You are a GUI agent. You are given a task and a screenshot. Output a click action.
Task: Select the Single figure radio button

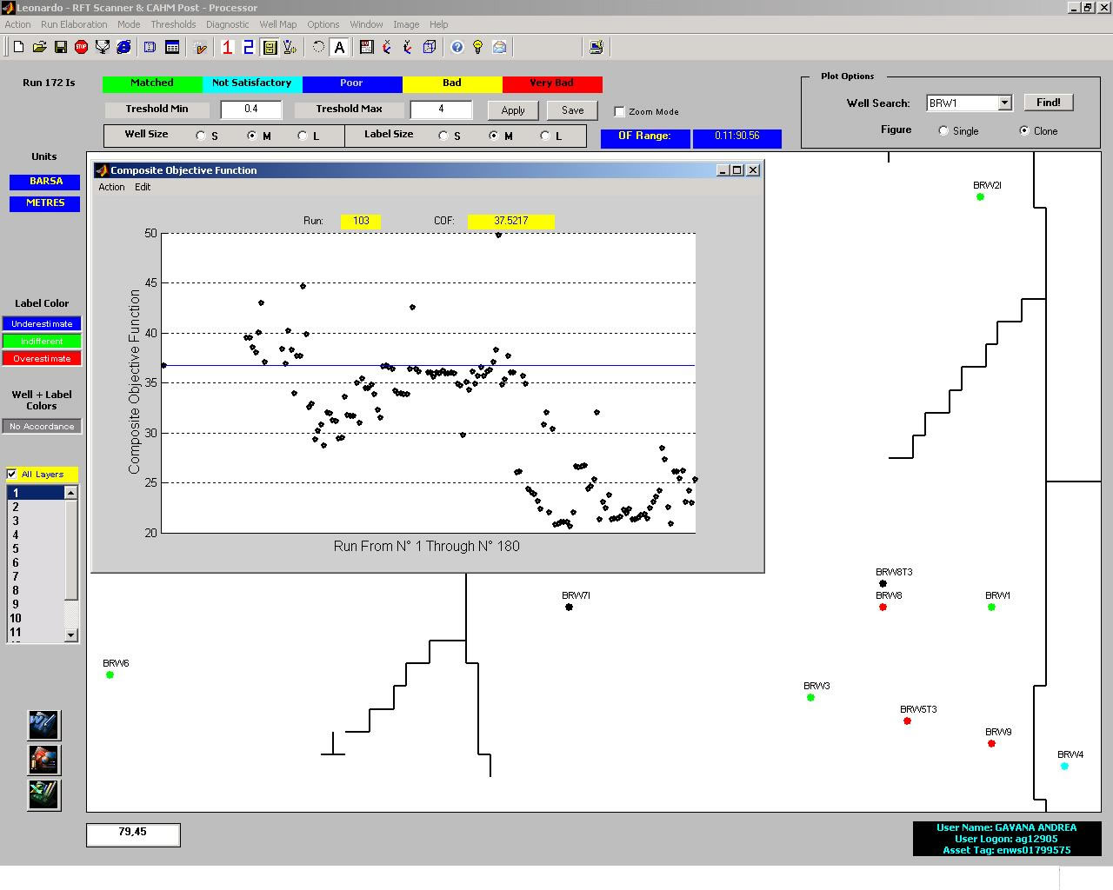click(943, 131)
